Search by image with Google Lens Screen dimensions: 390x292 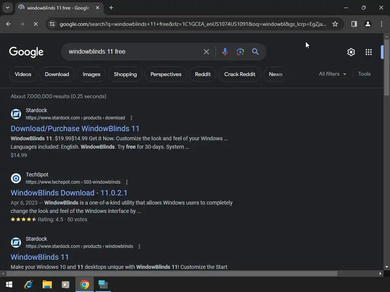[x=240, y=52]
